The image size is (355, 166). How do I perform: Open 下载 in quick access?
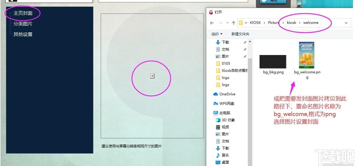(x=225, y=42)
